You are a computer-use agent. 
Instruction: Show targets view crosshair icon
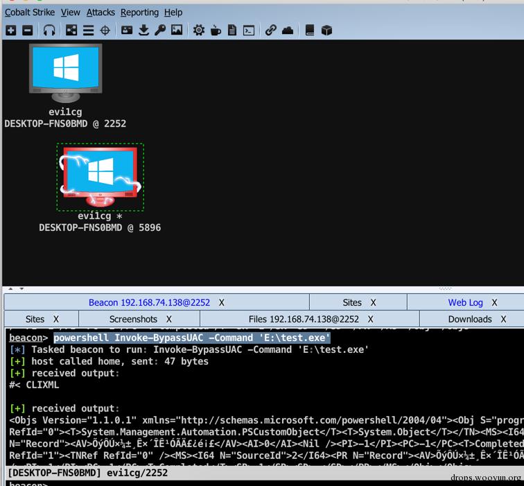click(x=105, y=31)
